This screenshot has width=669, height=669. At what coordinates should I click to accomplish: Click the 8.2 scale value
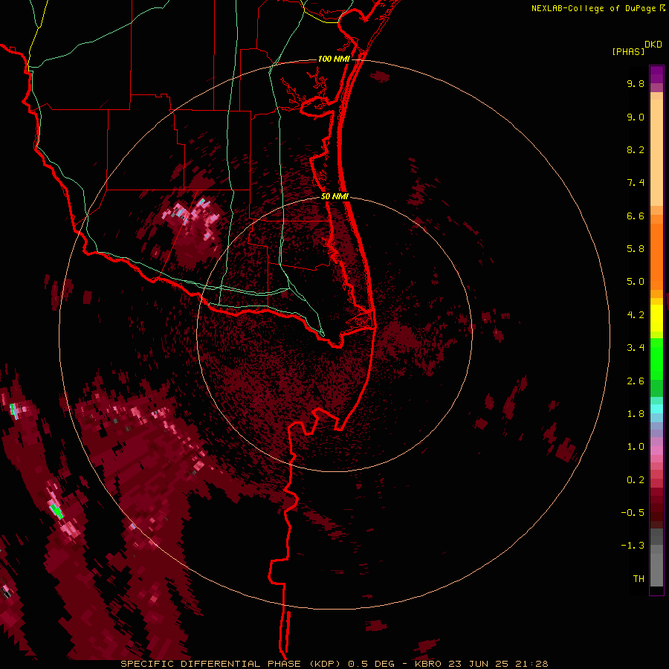pyautogui.click(x=636, y=149)
